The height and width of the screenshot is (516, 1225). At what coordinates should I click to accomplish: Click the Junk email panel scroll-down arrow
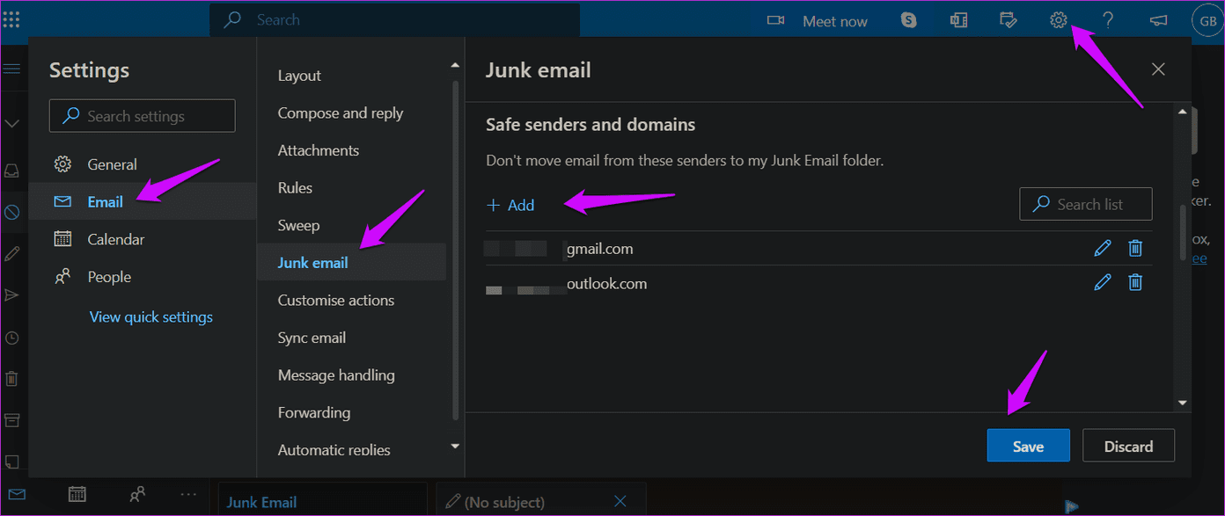point(1183,403)
